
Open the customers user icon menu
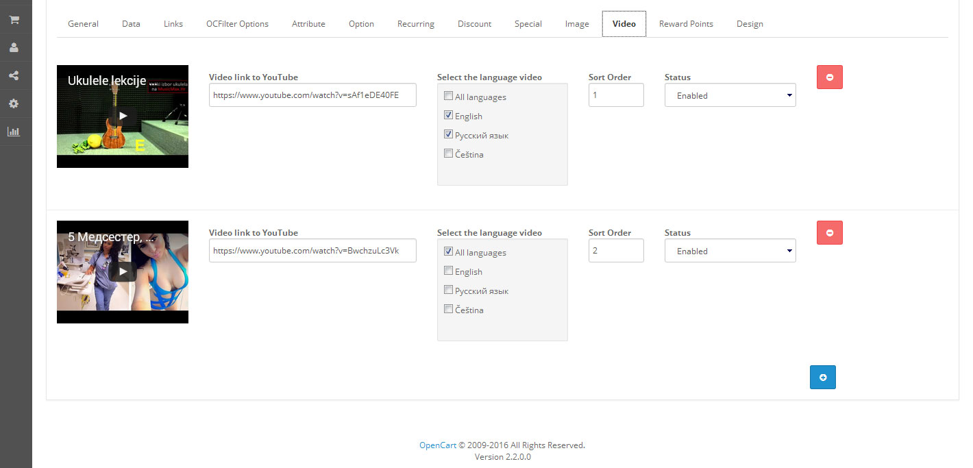(x=14, y=48)
